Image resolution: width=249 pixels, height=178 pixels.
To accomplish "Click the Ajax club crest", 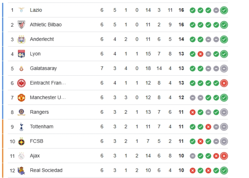I will coord(21,156).
